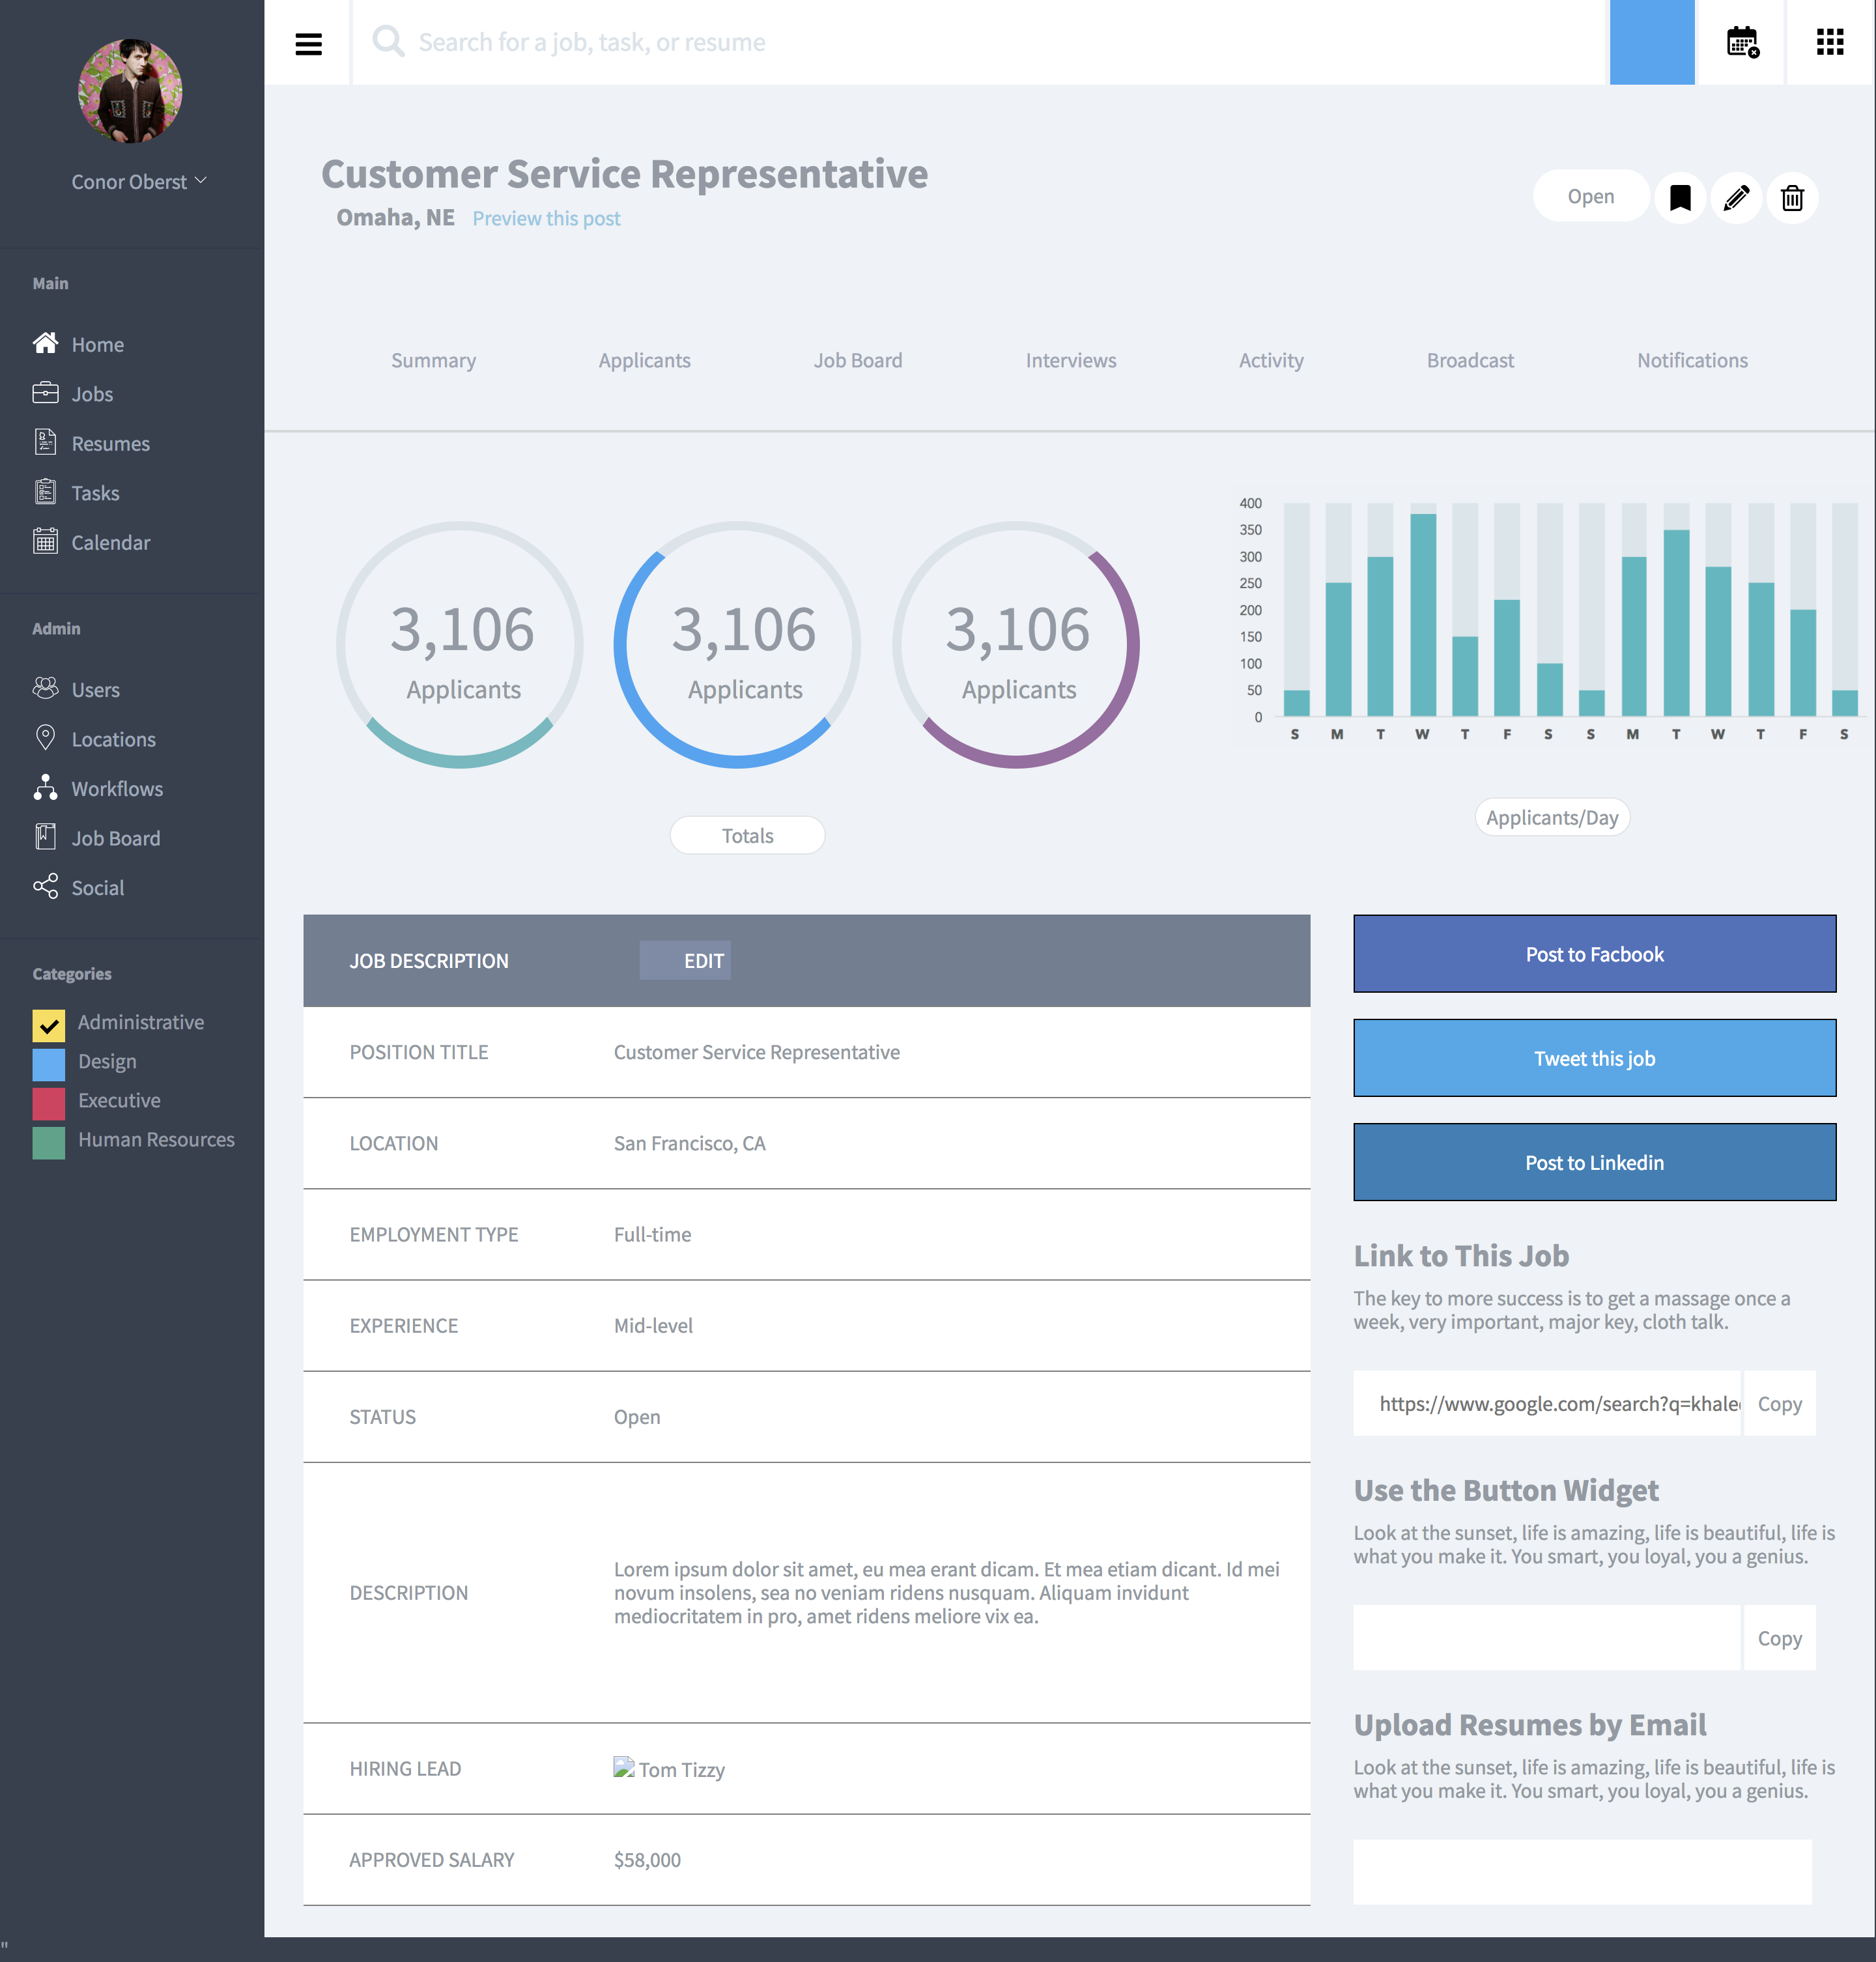Toggle the Design category checkbox
1876x1962 pixels.
click(48, 1062)
